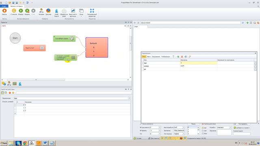This screenshot has height=146, width=260.
Task: Click the green panel icon below canvas
Action: coord(15,84)
